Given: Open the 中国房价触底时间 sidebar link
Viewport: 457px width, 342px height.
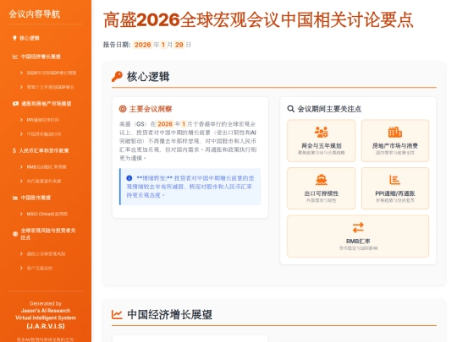Looking at the screenshot, I should coord(44,134).
